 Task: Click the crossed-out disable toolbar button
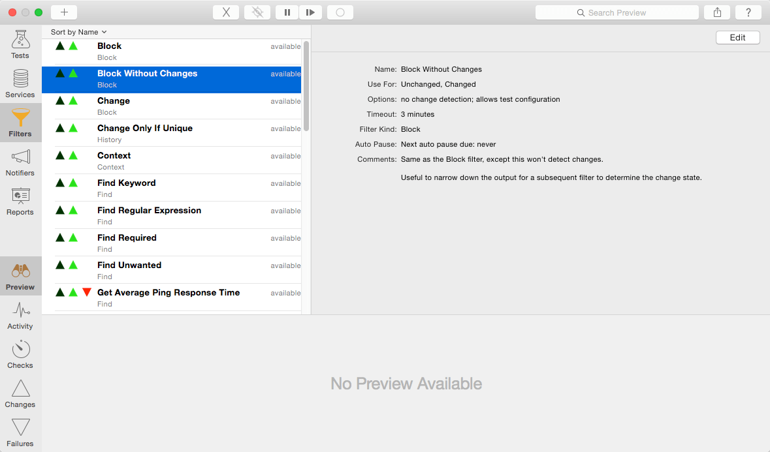pyautogui.click(x=257, y=12)
